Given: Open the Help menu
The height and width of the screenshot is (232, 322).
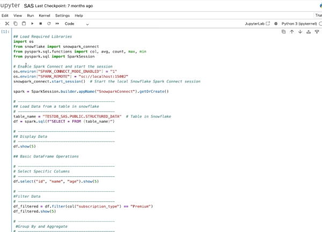Looking at the screenshot, I should [79, 16].
